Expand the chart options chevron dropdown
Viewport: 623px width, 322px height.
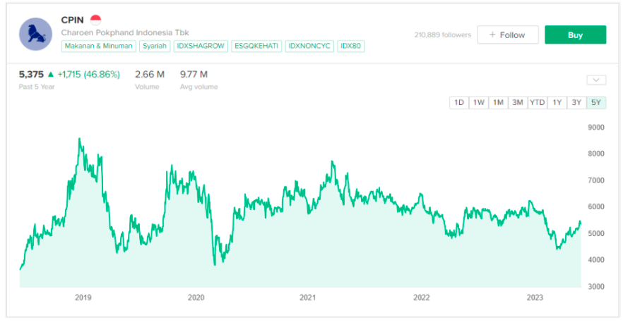[596, 80]
